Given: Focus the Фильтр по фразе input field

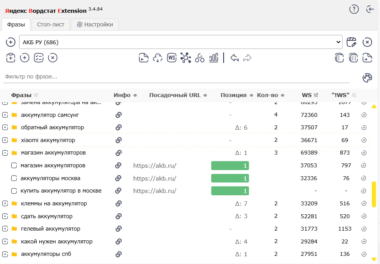Looking at the screenshot, I should coord(177,77).
